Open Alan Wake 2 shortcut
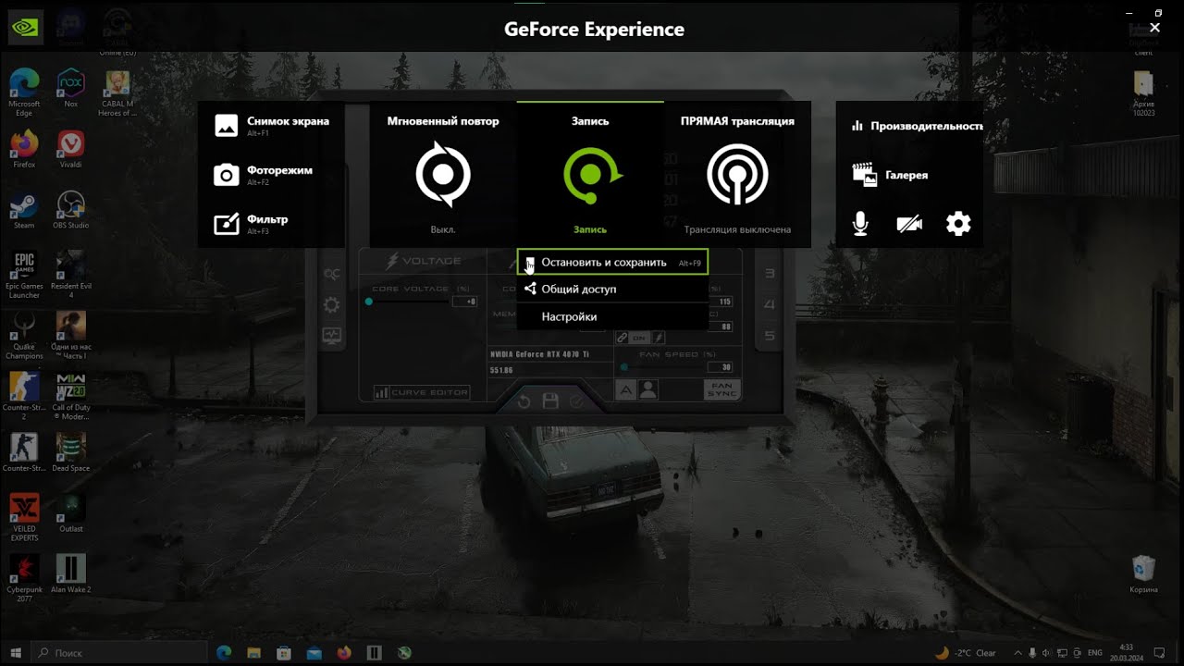 (71, 573)
